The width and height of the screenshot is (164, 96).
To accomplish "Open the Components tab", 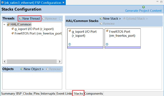I will click(93, 93).
